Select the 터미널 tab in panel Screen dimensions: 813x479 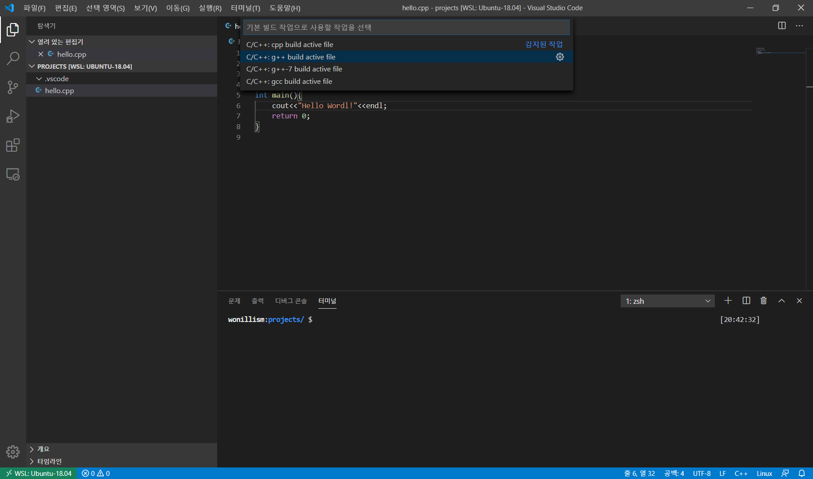click(327, 301)
